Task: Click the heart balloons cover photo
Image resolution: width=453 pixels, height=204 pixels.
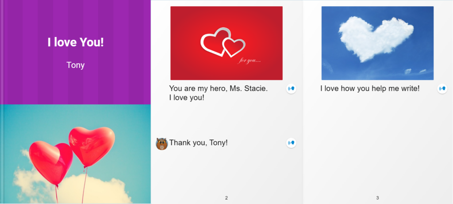Action: pos(75,154)
